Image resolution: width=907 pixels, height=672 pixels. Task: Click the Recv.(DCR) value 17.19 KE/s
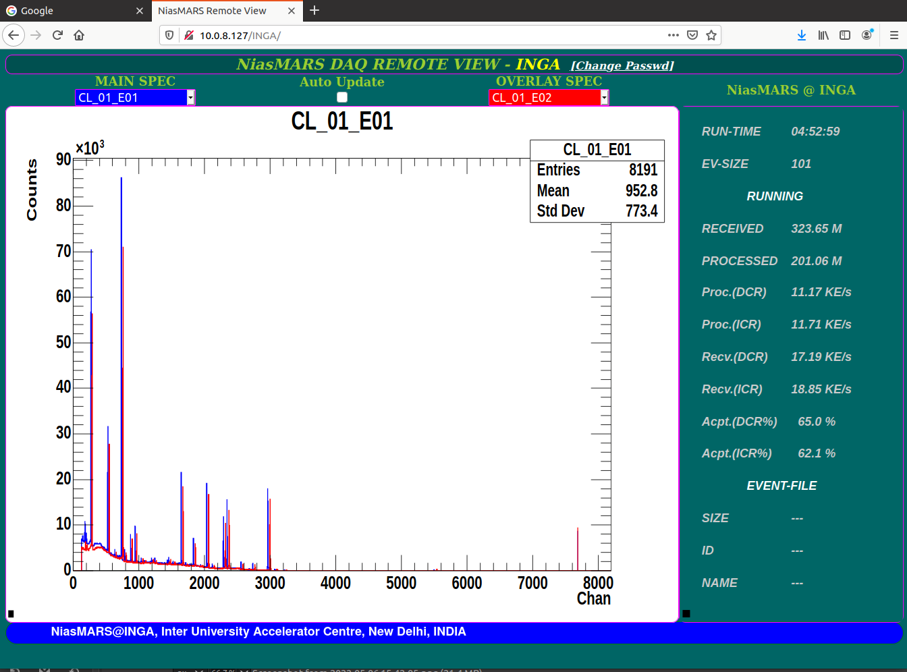click(x=821, y=357)
